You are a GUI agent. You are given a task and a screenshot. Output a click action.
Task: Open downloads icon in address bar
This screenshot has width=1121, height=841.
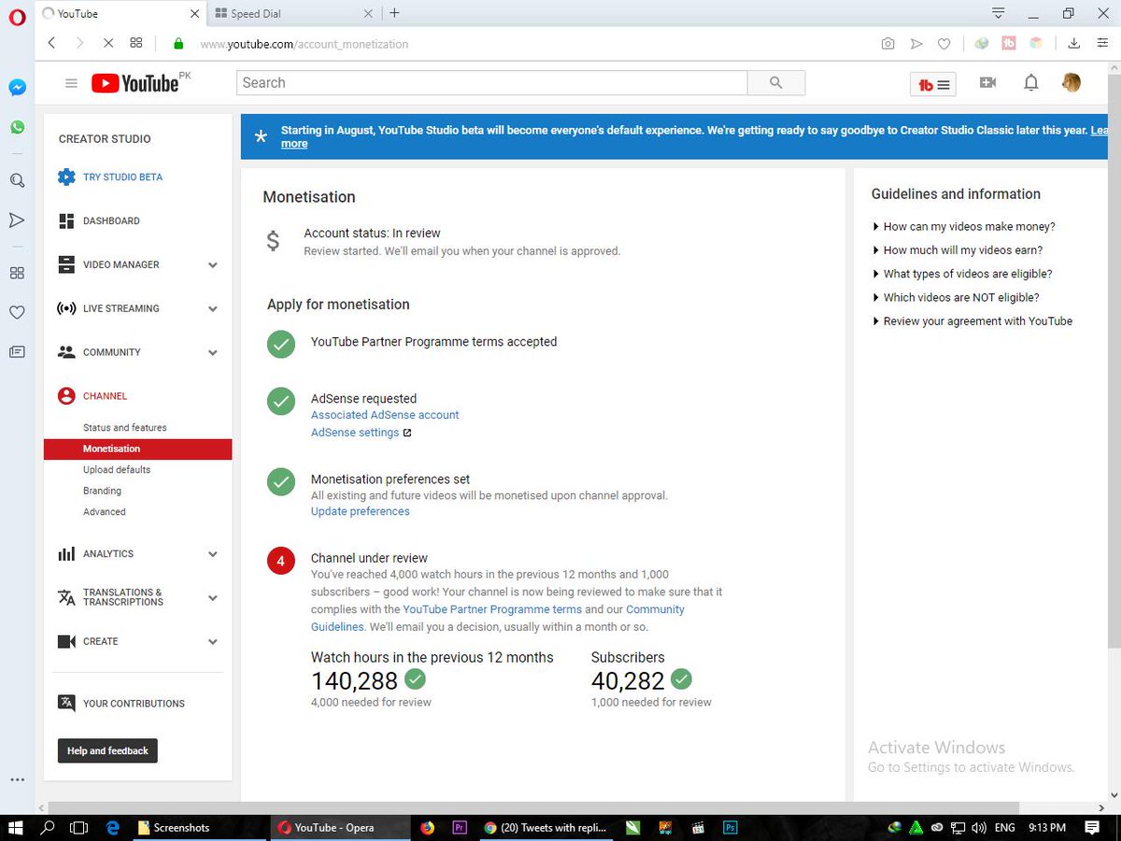1074,43
